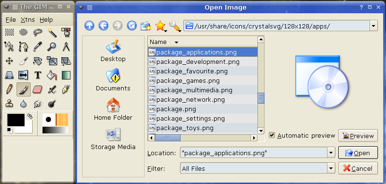Select the Paintbrush tool
The height and width of the screenshot is (184, 386).
pyautogui.click(x=23, y=89)
